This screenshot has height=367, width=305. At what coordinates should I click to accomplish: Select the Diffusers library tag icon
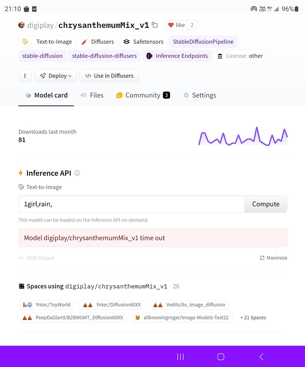(84, 42)
